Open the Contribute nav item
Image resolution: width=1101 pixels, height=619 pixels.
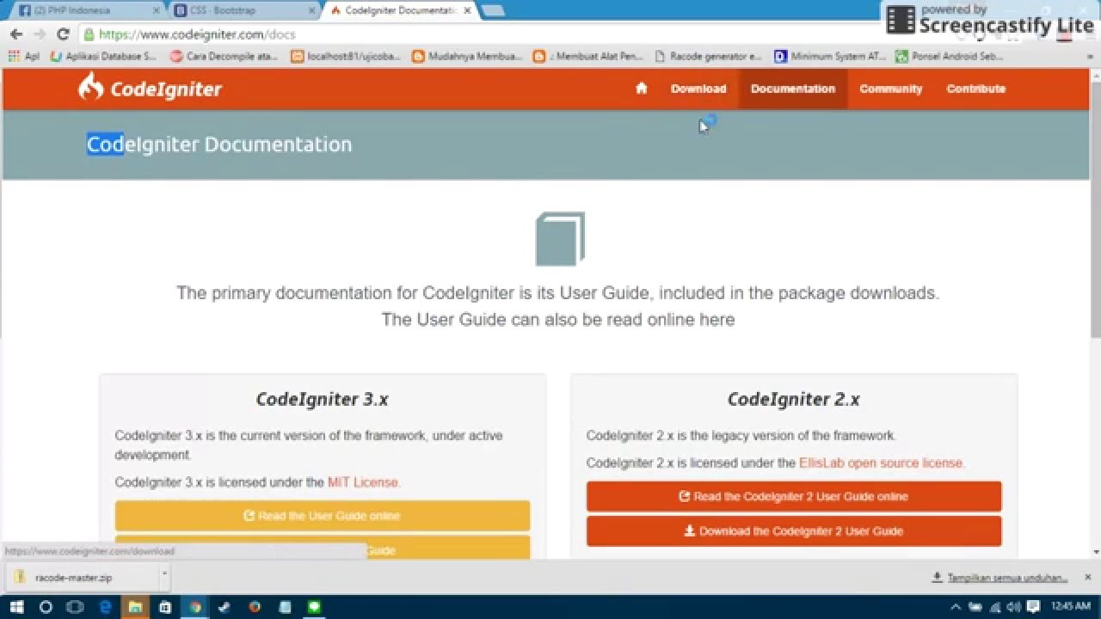point(975,89)
